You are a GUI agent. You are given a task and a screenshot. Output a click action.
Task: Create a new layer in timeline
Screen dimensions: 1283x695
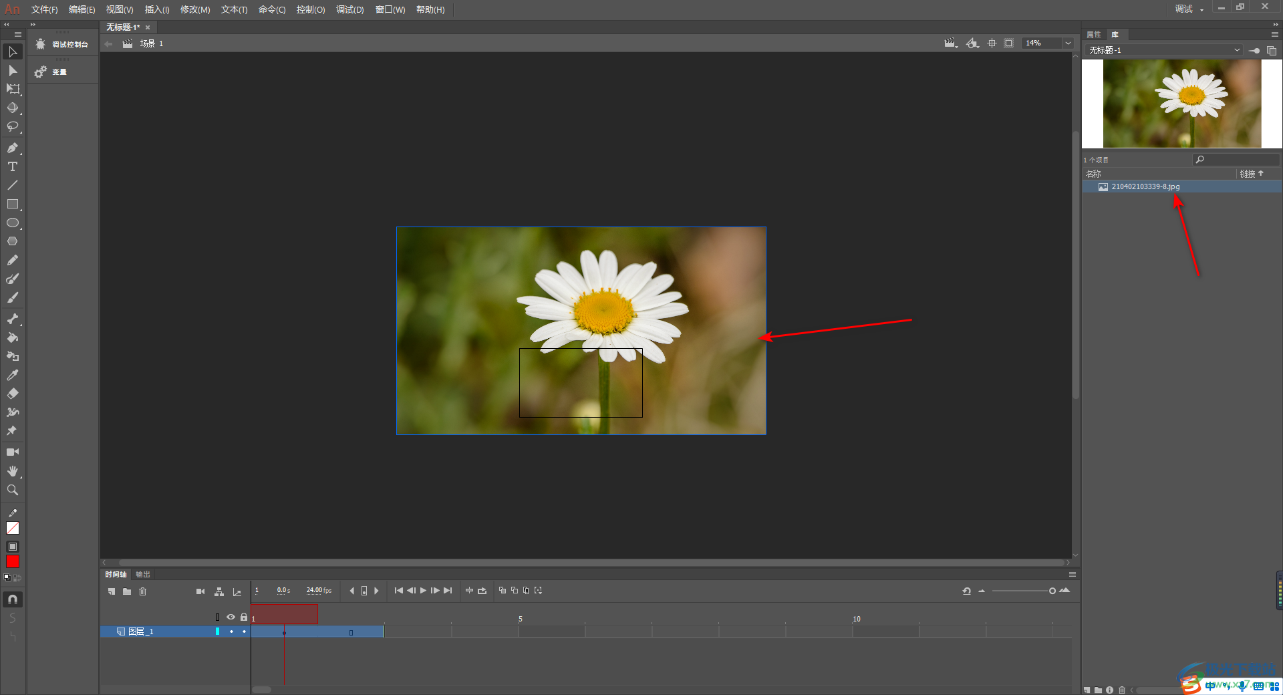[x=112, y=591]
